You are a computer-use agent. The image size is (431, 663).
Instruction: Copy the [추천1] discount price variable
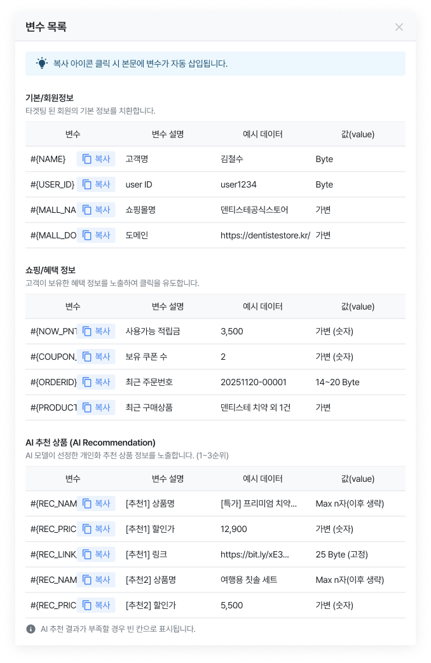click(95, 529)
